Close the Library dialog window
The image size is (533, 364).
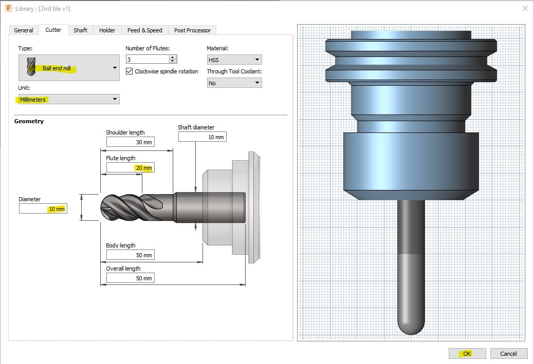click(525, 8)
